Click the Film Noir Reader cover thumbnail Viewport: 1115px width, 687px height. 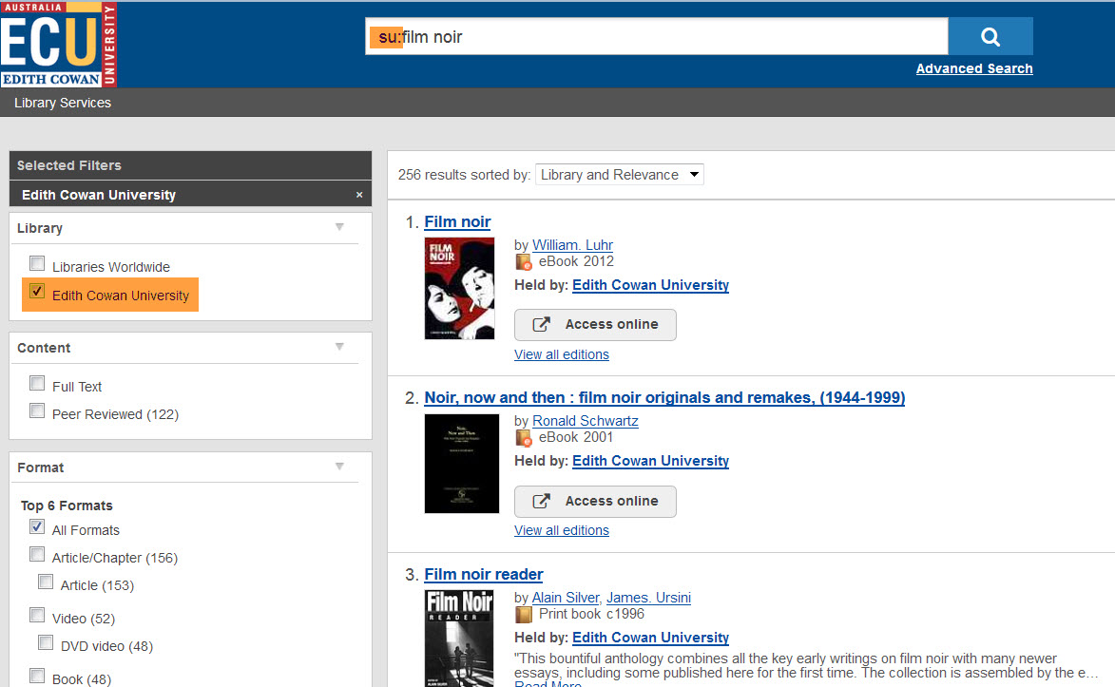tap(459, 639)
